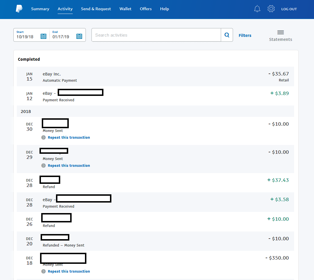Click the Completed section heading
This screenshot has width=314, height=280.
click(29, 59)
